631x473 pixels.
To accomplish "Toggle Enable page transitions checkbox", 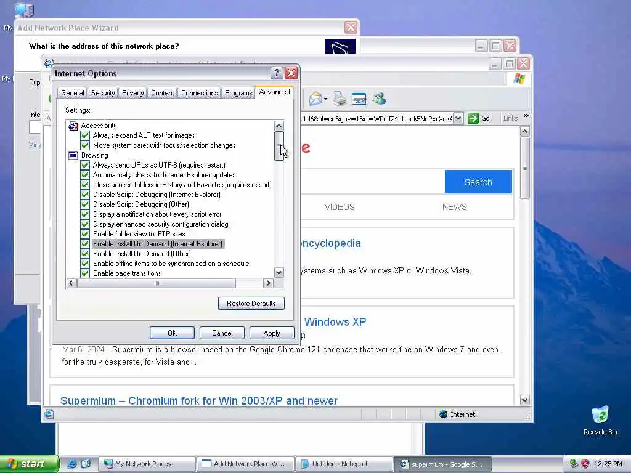I will pyautogui.click(x=85, y=273).
